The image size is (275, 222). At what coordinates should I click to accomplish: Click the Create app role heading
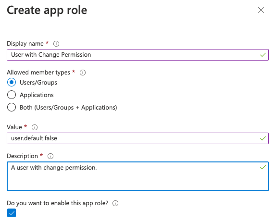point(47,10)
